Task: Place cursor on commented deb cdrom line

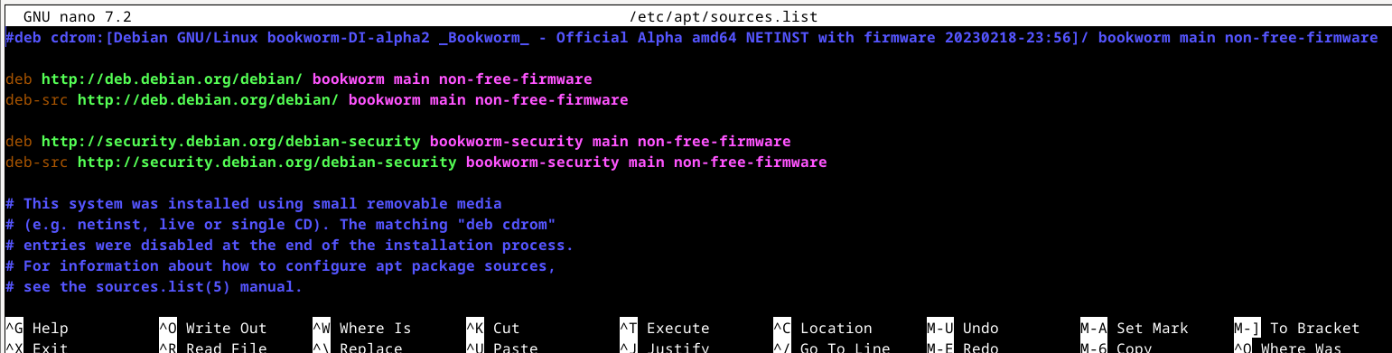Action: tap(692, 37)
